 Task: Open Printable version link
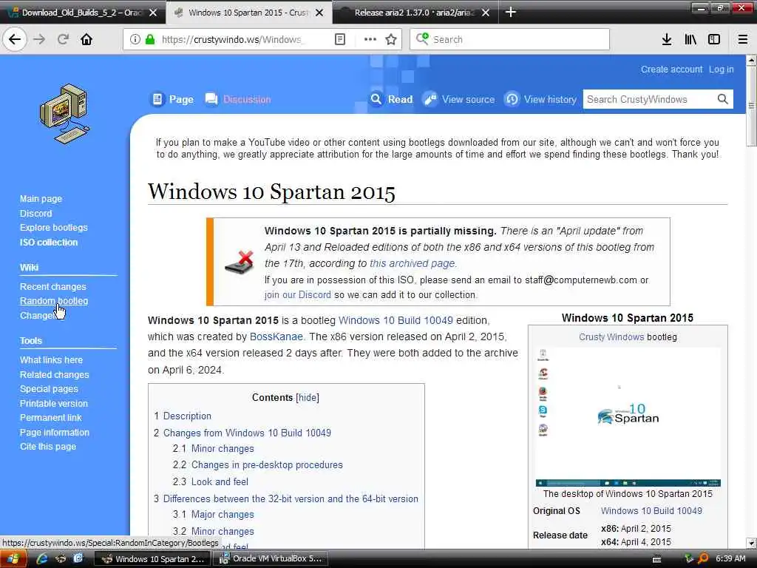[x=53, y=403]
